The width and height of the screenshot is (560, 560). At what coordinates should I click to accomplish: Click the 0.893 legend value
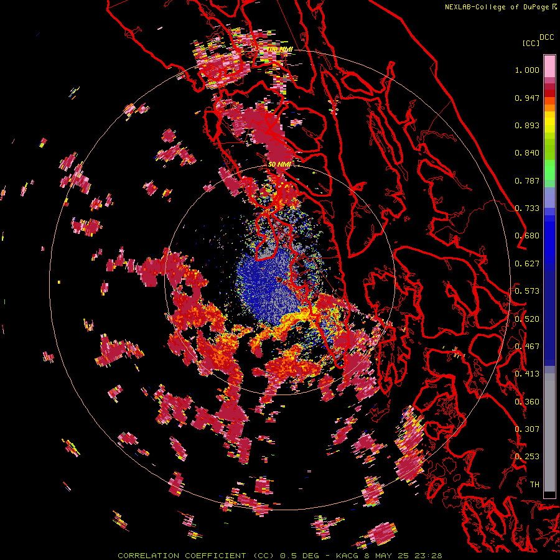click(x=527, y=125)
